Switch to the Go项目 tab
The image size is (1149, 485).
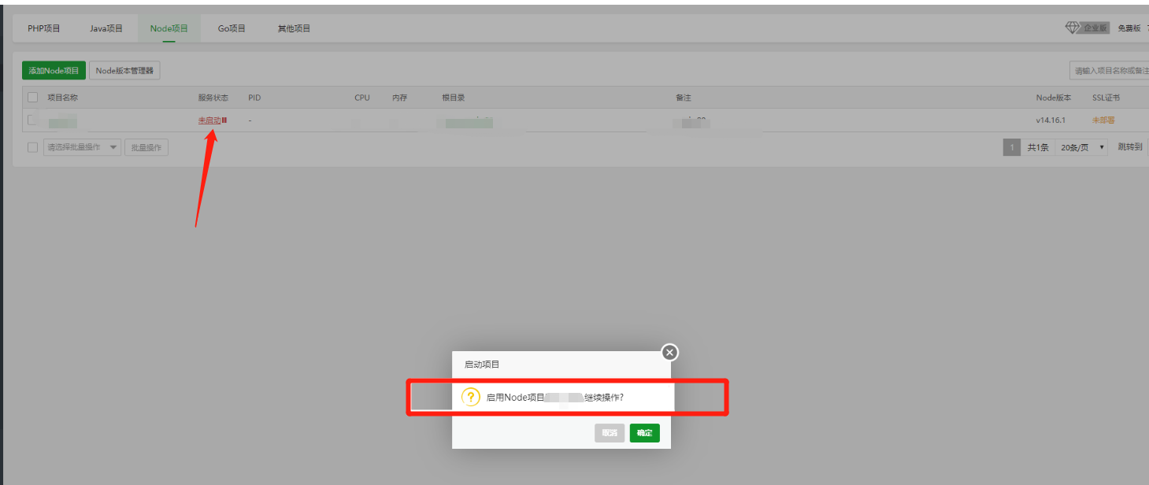pos(232,28)
